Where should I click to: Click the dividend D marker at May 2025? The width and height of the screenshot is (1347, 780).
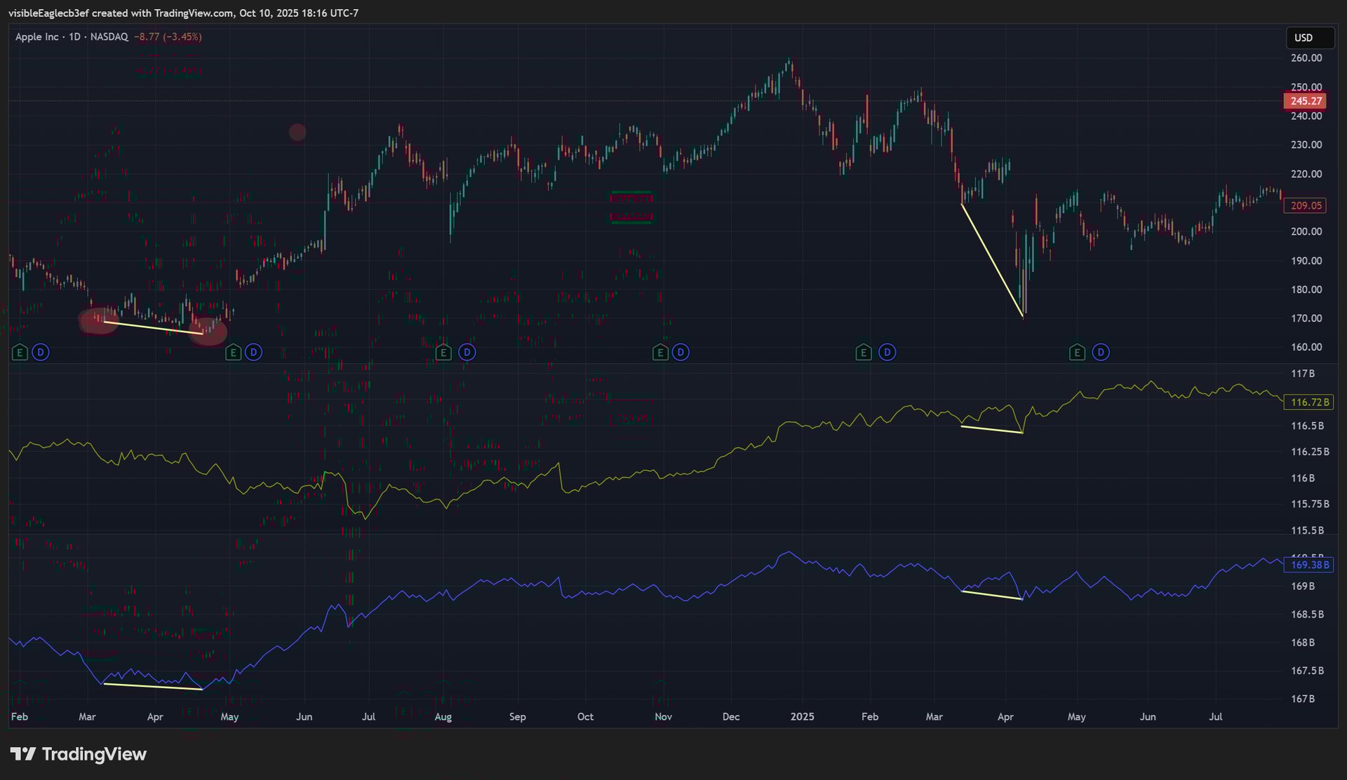coord(1101,353)
